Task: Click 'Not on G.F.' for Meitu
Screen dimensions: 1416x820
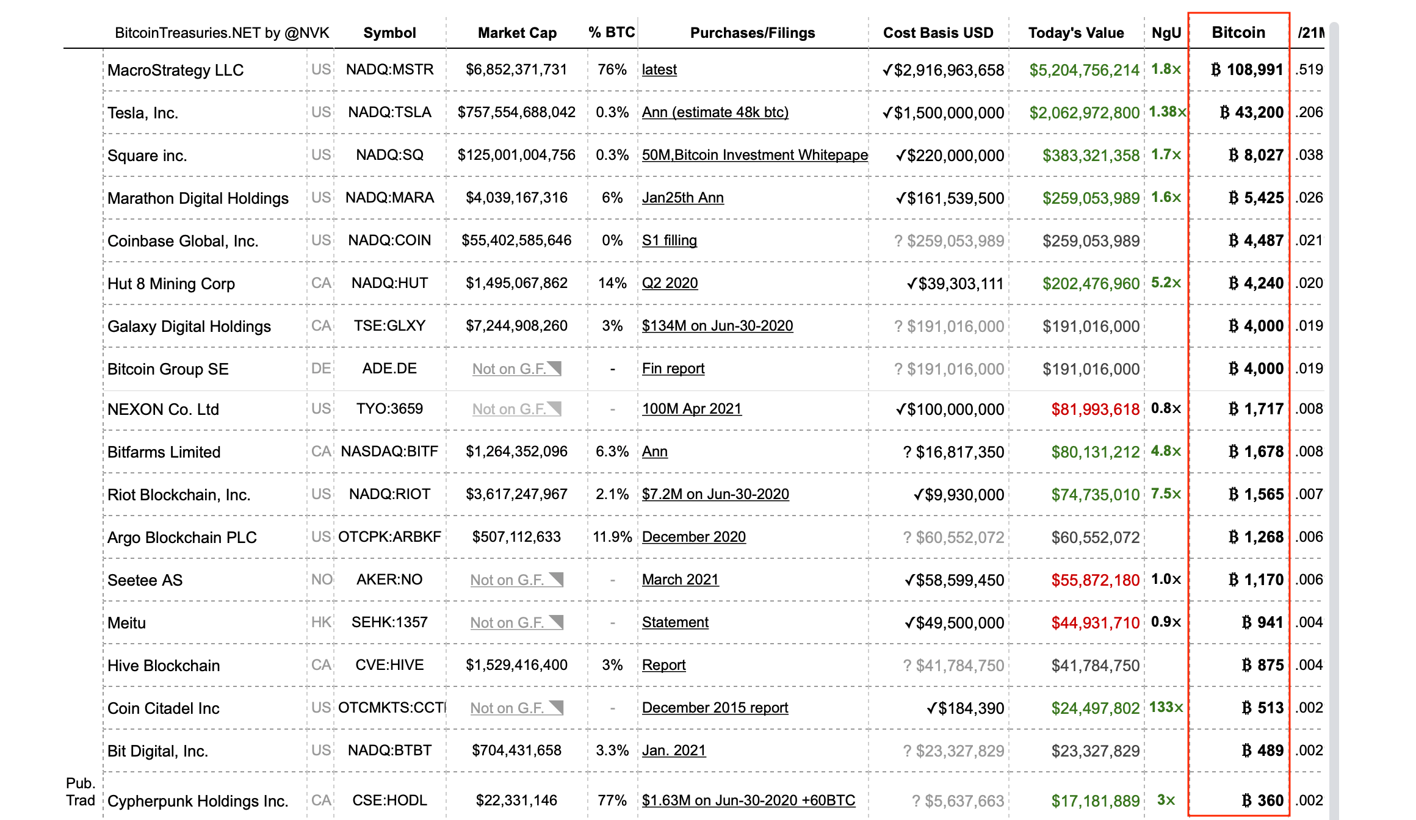Action: [x=507, y=623]
